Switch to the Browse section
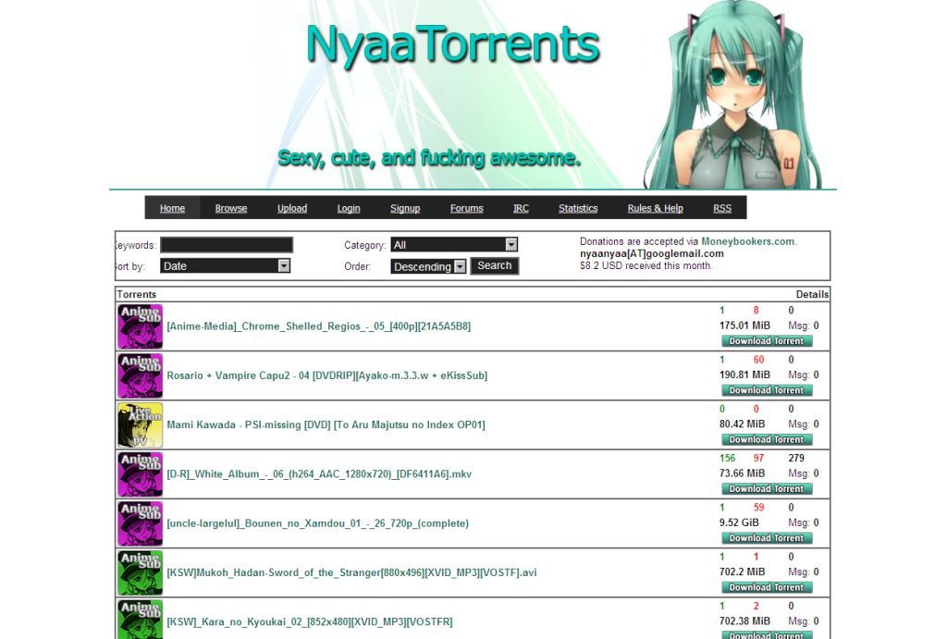 click(x=230, y=208)
